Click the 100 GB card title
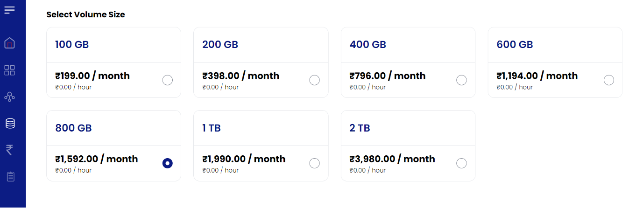636x208 pixels. tap(72, 45)
